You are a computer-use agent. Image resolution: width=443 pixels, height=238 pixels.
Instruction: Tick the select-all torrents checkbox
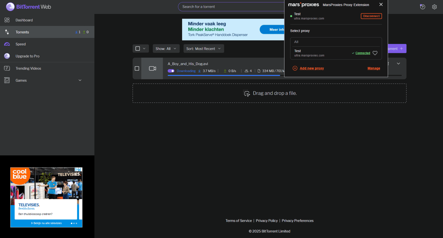coord(138,48)
